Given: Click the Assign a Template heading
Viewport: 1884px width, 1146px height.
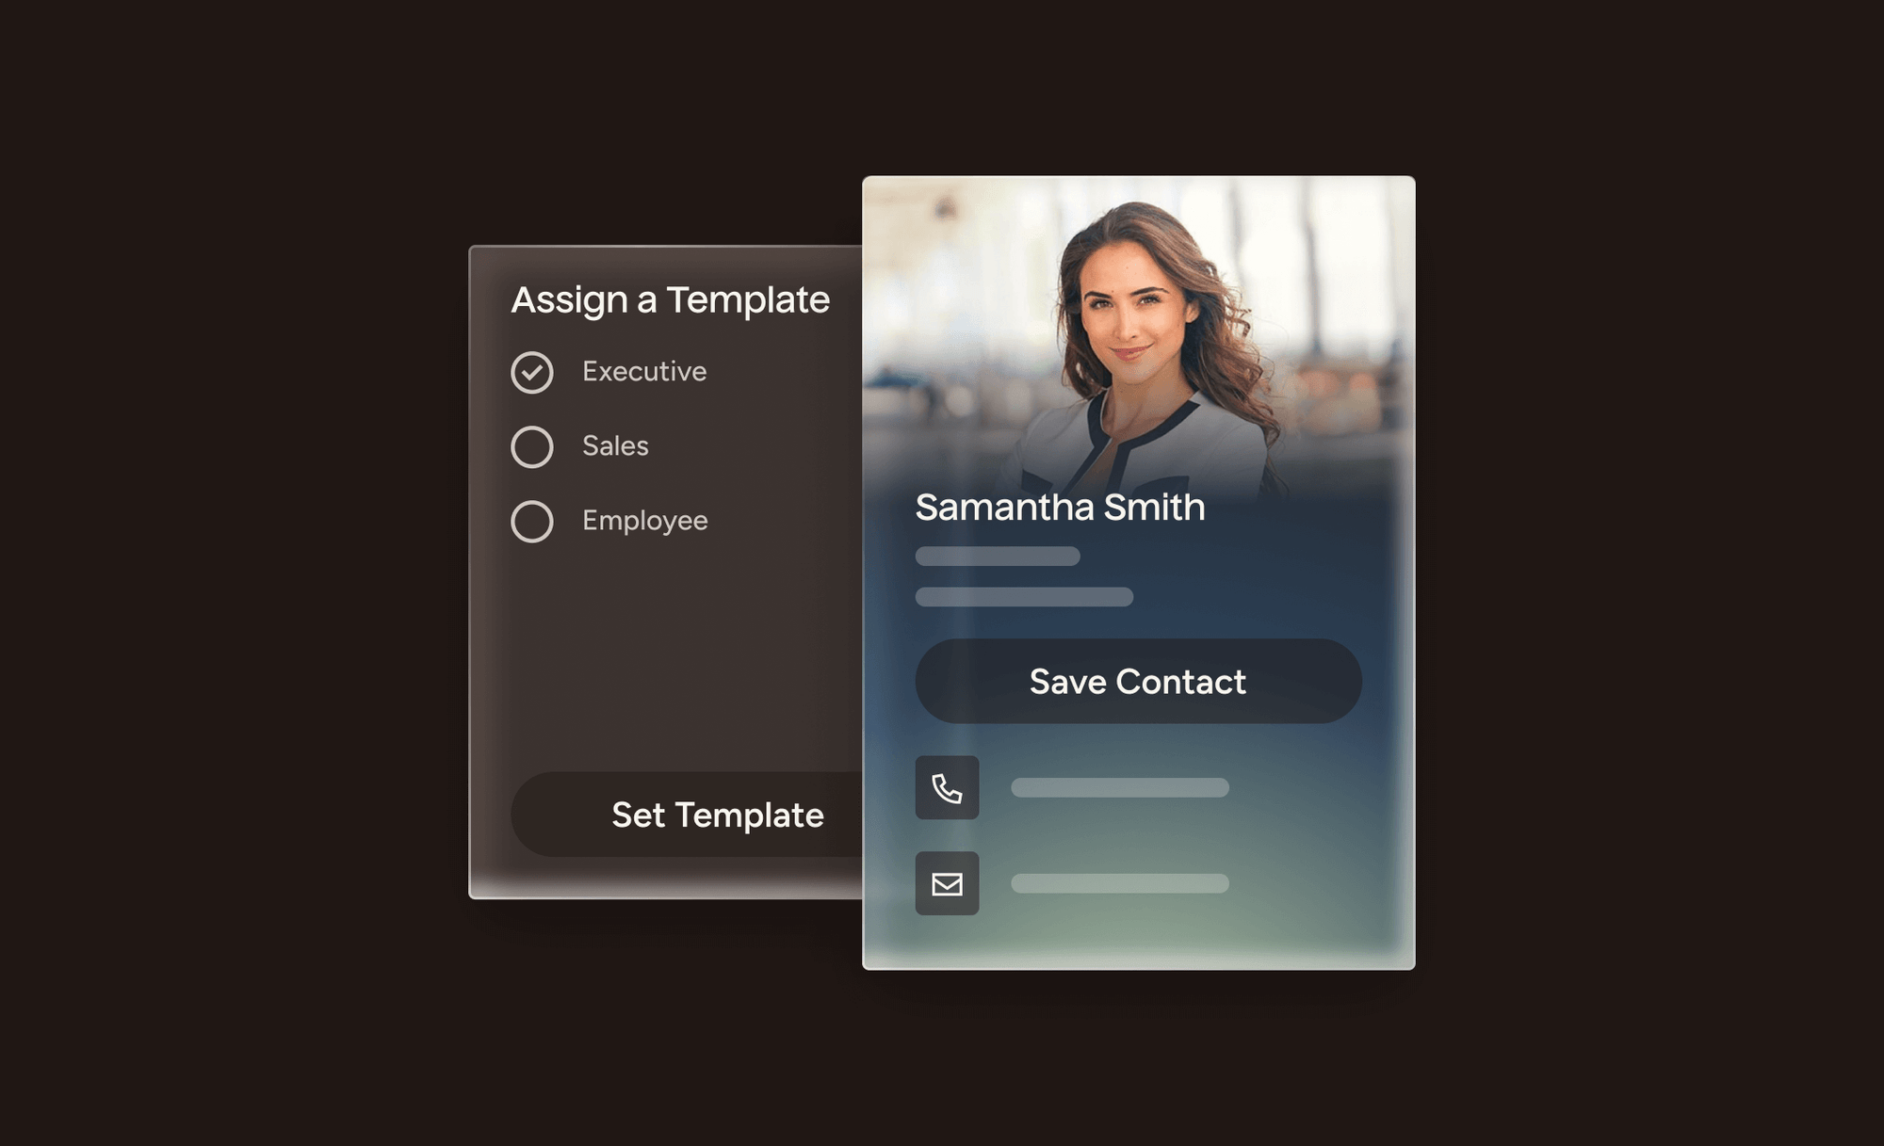Looking at the screenshot, I should (x=670, y=299).
